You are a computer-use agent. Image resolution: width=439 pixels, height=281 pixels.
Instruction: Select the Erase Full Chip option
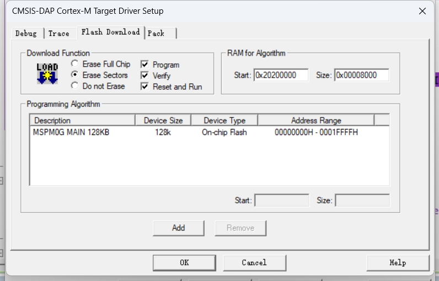(74, 64)
